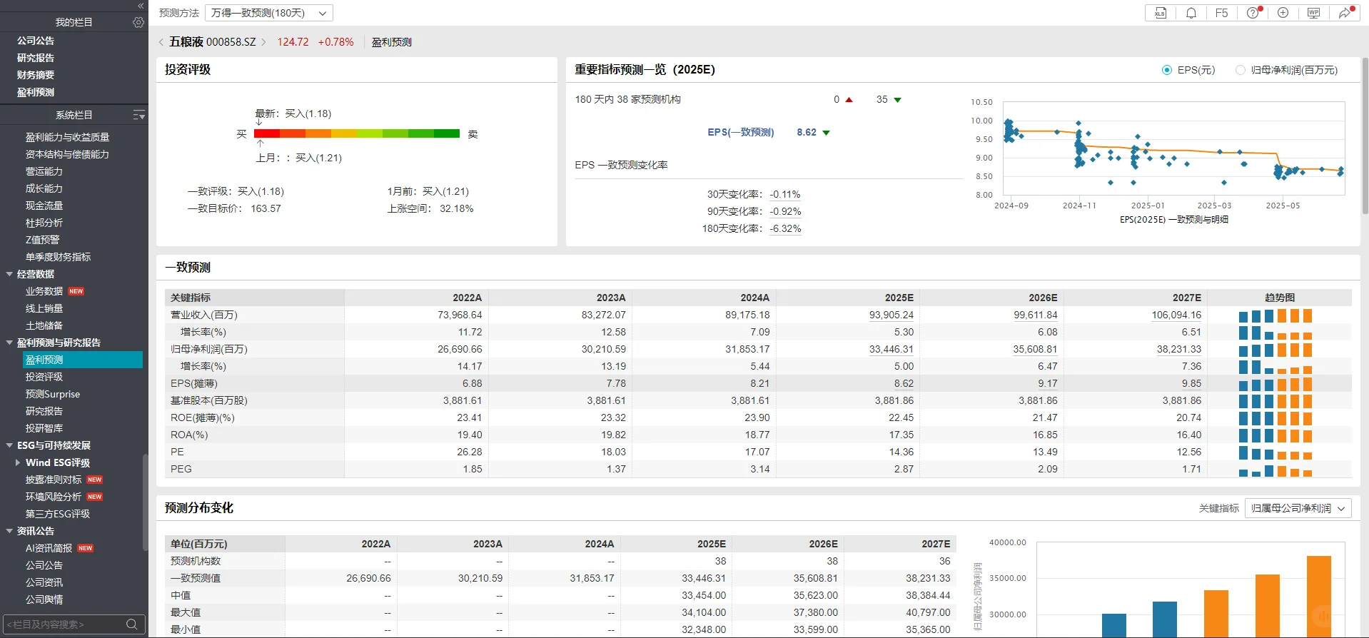The width and height of the screenshot is (1369, 638).
Task: Refresh the page with F5 button
Action: tap(1222, 13)
